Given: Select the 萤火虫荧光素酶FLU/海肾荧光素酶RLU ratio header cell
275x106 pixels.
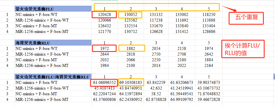Looking at the screenshot, I should tap(53, 77).
